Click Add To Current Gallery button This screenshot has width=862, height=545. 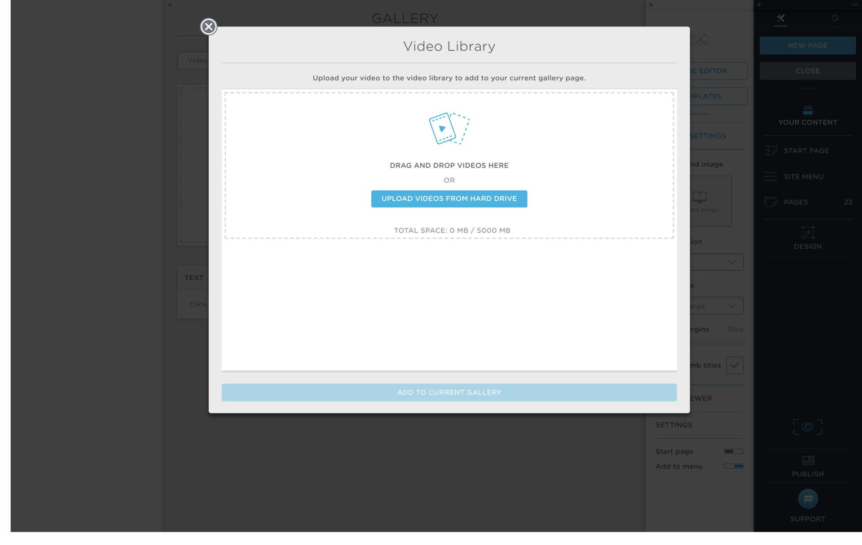pos(449,392)
